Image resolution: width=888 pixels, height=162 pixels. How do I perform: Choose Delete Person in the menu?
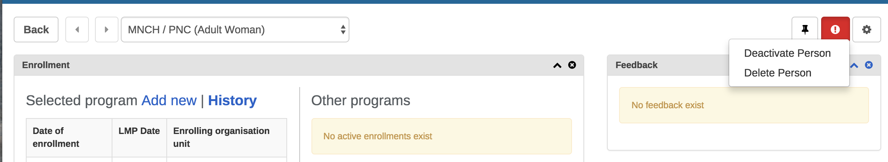click(777, 73)
